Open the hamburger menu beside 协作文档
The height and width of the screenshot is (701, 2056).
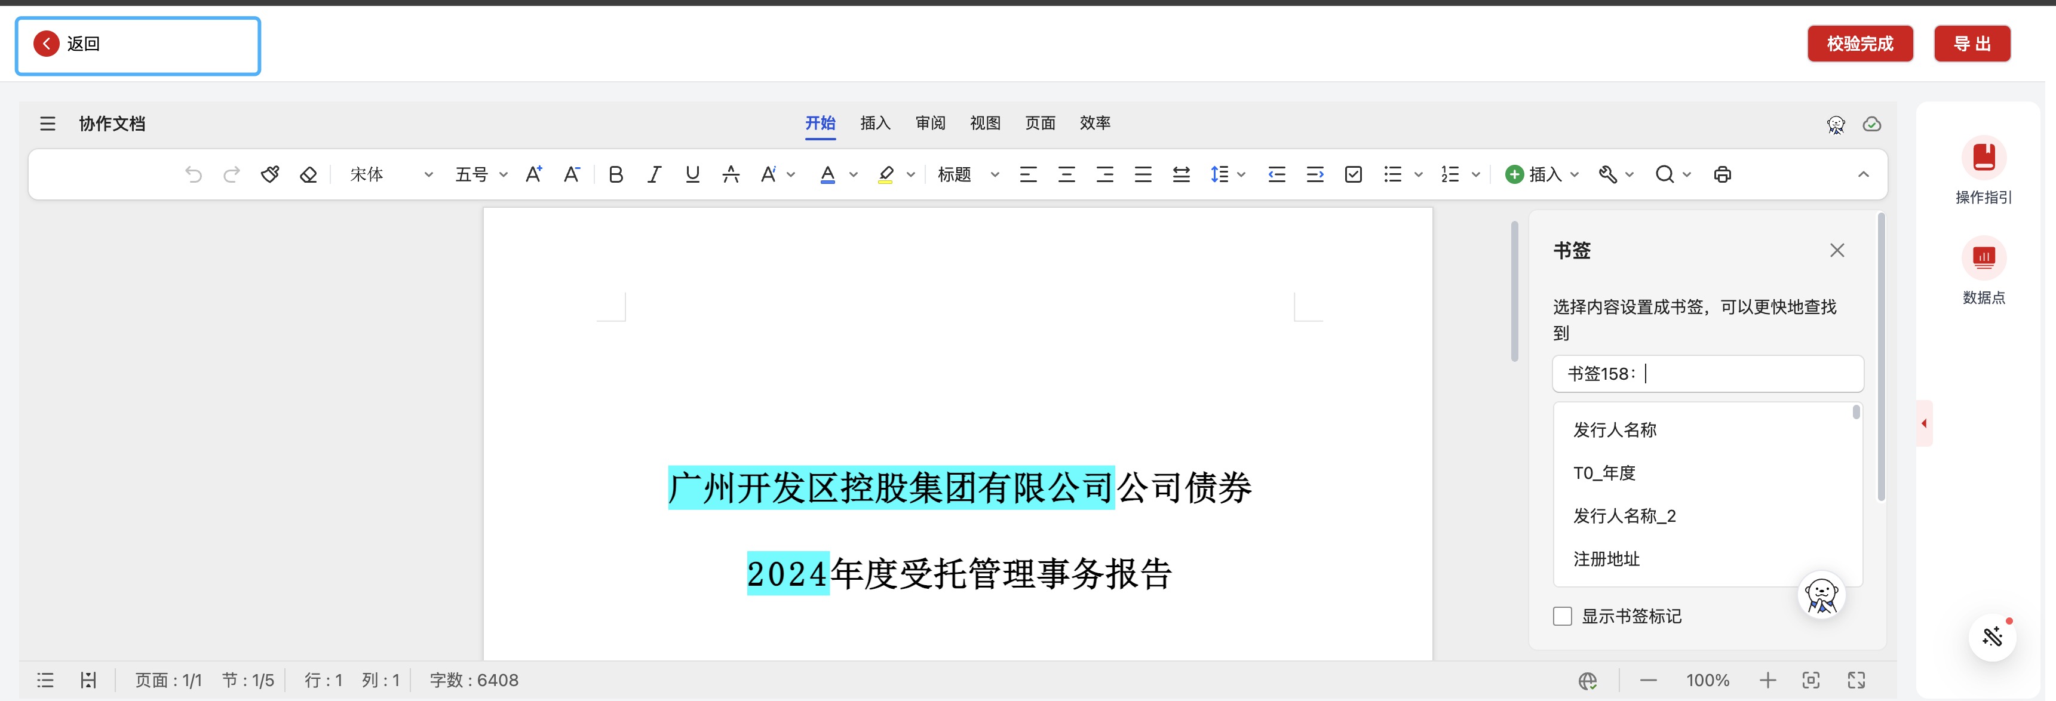pos(47,124)
